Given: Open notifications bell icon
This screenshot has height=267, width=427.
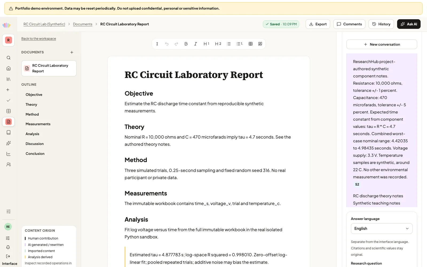Looking at the screenshot, I should pos(8,247).
